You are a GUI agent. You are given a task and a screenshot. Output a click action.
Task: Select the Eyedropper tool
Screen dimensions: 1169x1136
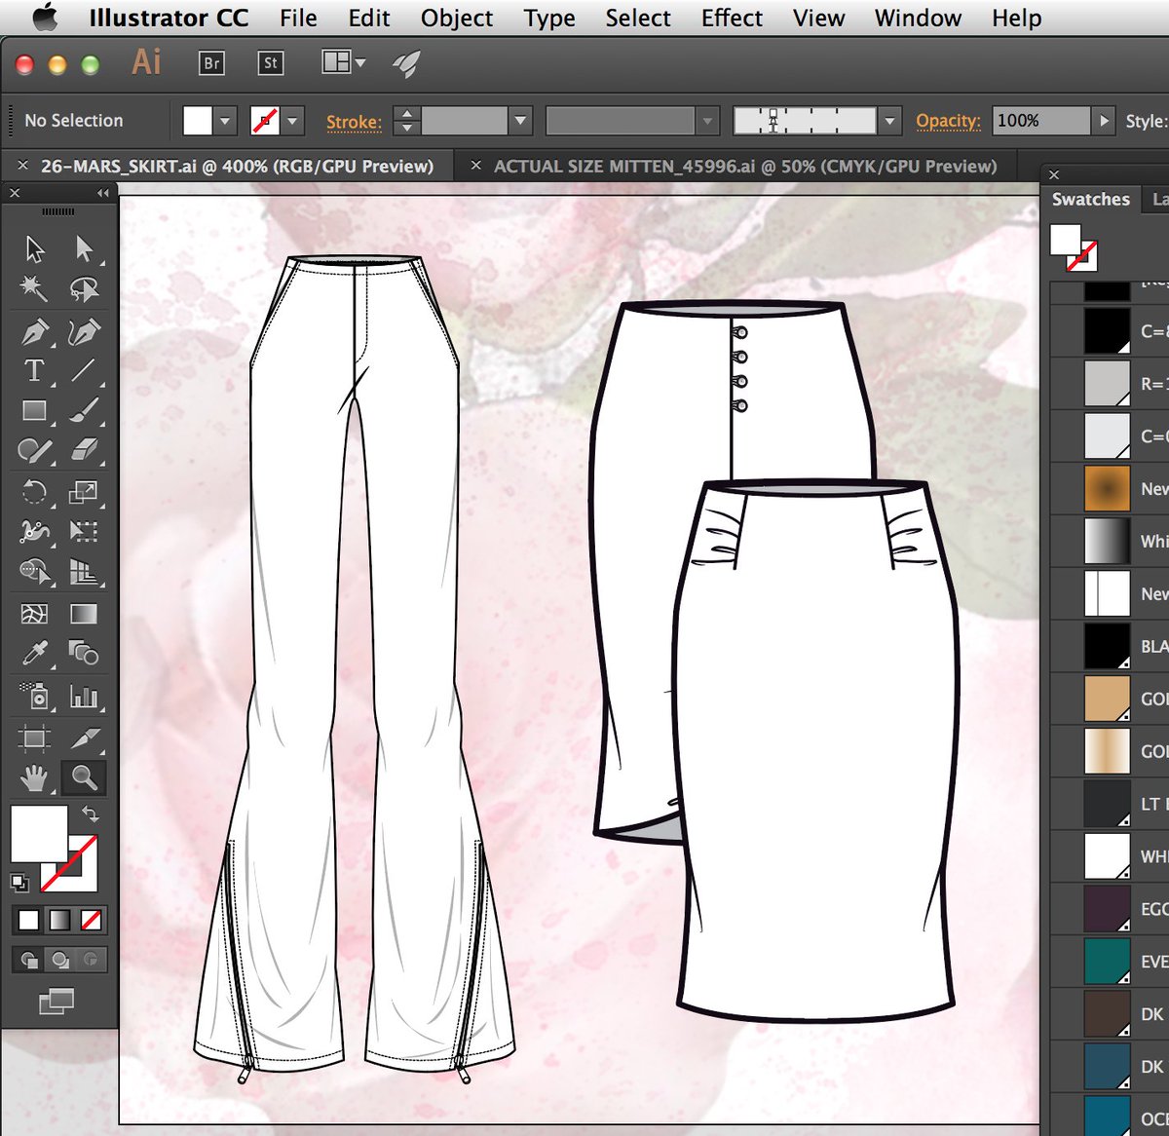(x=35, y=653)
